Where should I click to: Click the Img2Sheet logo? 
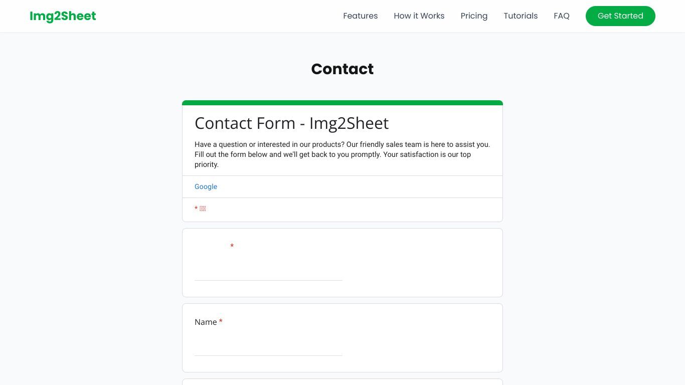pos(63,16)
